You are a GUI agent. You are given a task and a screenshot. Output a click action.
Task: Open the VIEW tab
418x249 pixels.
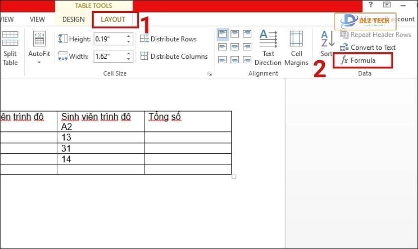point(37,19)
